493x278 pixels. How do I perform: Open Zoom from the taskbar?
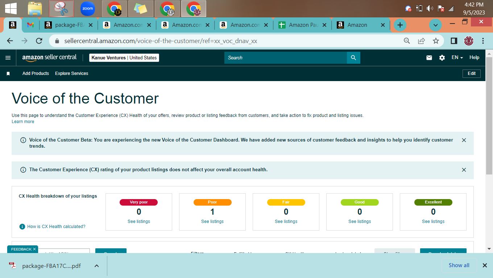(x=88, y=9)
